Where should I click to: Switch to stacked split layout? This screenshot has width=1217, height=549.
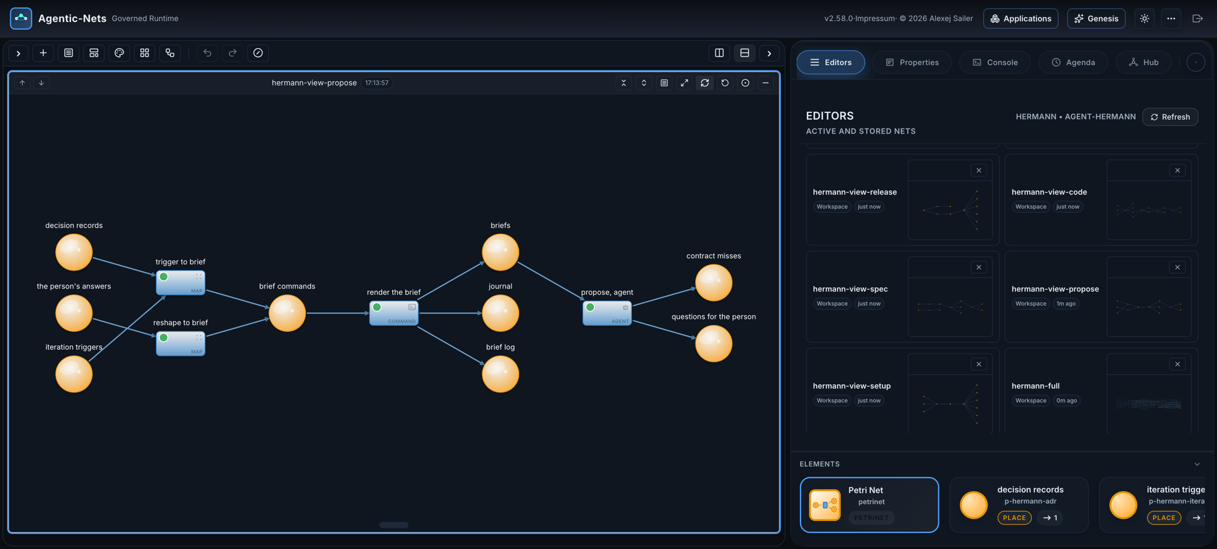point(745,53)
